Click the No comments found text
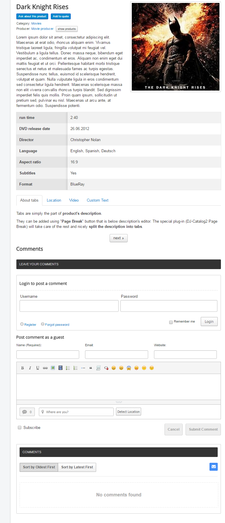Viewport: 225px width, 523px height. pyautogui.click(x=119, y=495)
